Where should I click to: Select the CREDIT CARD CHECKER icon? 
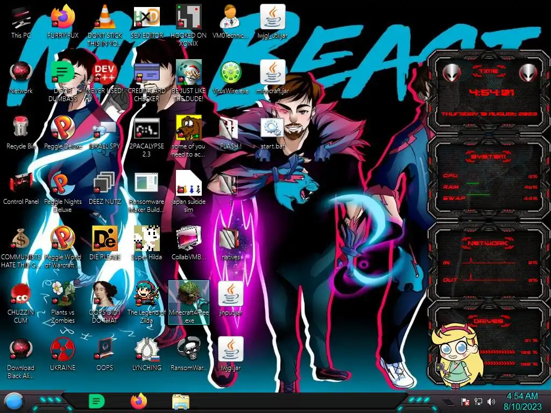(x=146, y=82)
